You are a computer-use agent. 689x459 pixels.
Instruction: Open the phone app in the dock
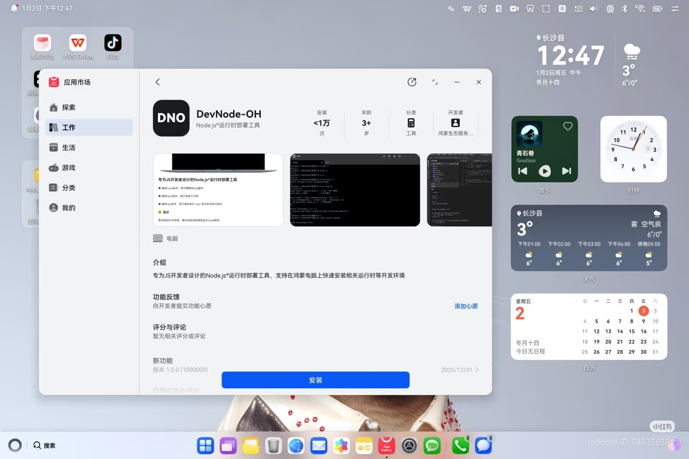[461, 446]
